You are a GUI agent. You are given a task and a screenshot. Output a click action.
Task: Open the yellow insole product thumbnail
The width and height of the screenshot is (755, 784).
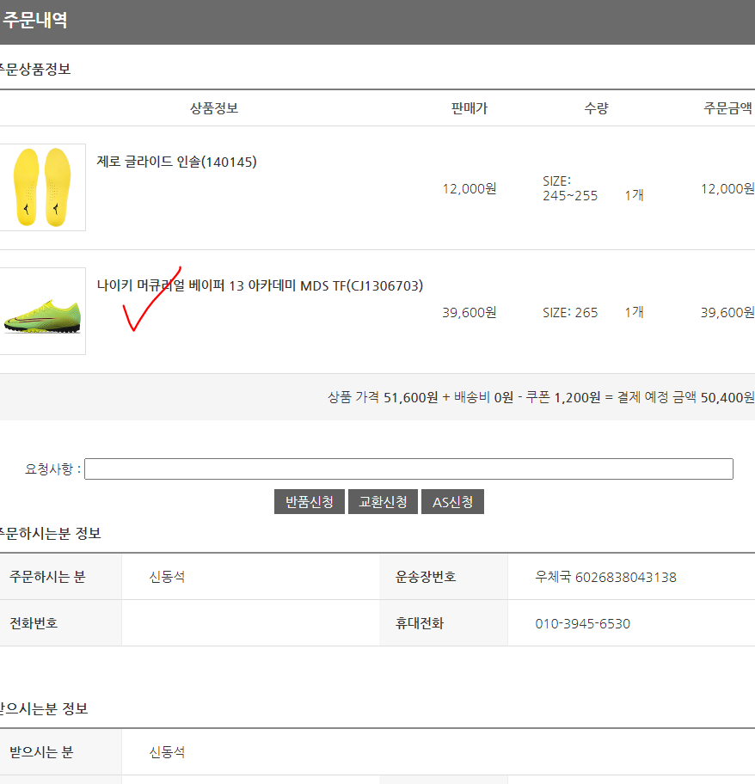coord(42,187)
